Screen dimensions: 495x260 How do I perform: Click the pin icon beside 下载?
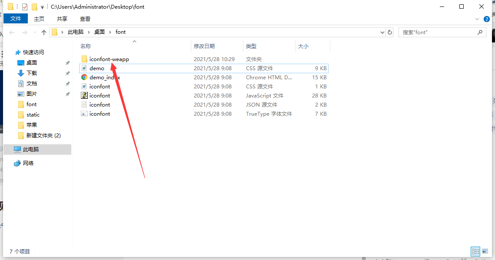point(67,73)
